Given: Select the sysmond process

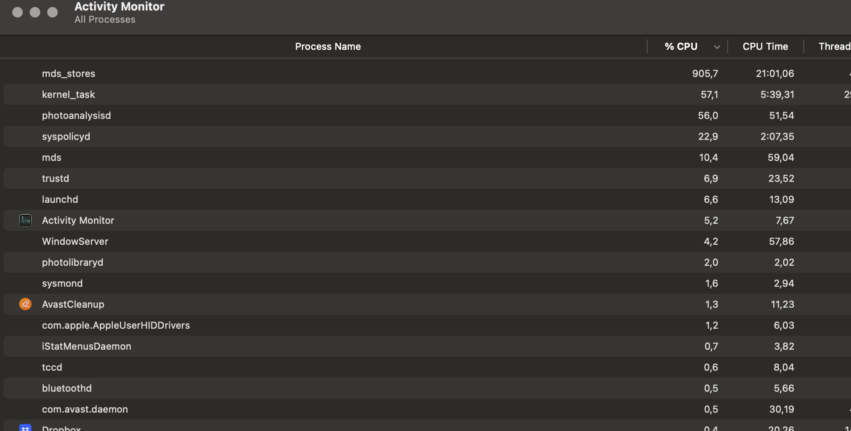Looking at the screenshot, I should 62,283.
